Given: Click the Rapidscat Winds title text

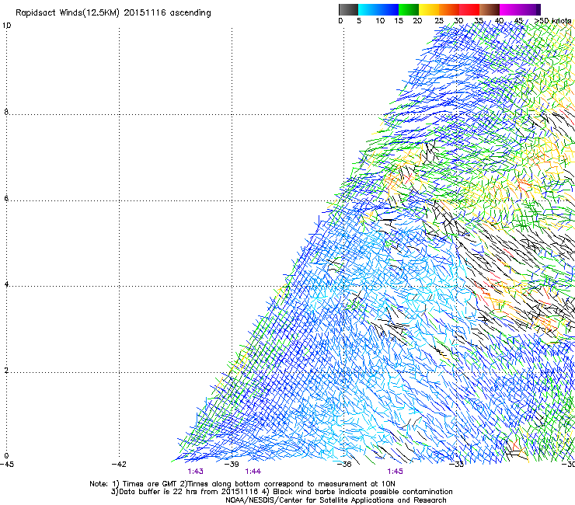Looking at the screenshot, I should coord(113,13).
